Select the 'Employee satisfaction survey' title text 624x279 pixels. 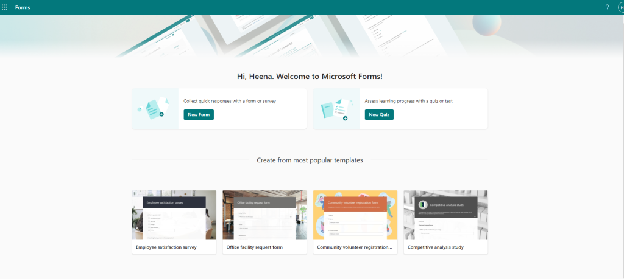coord(166,247)
